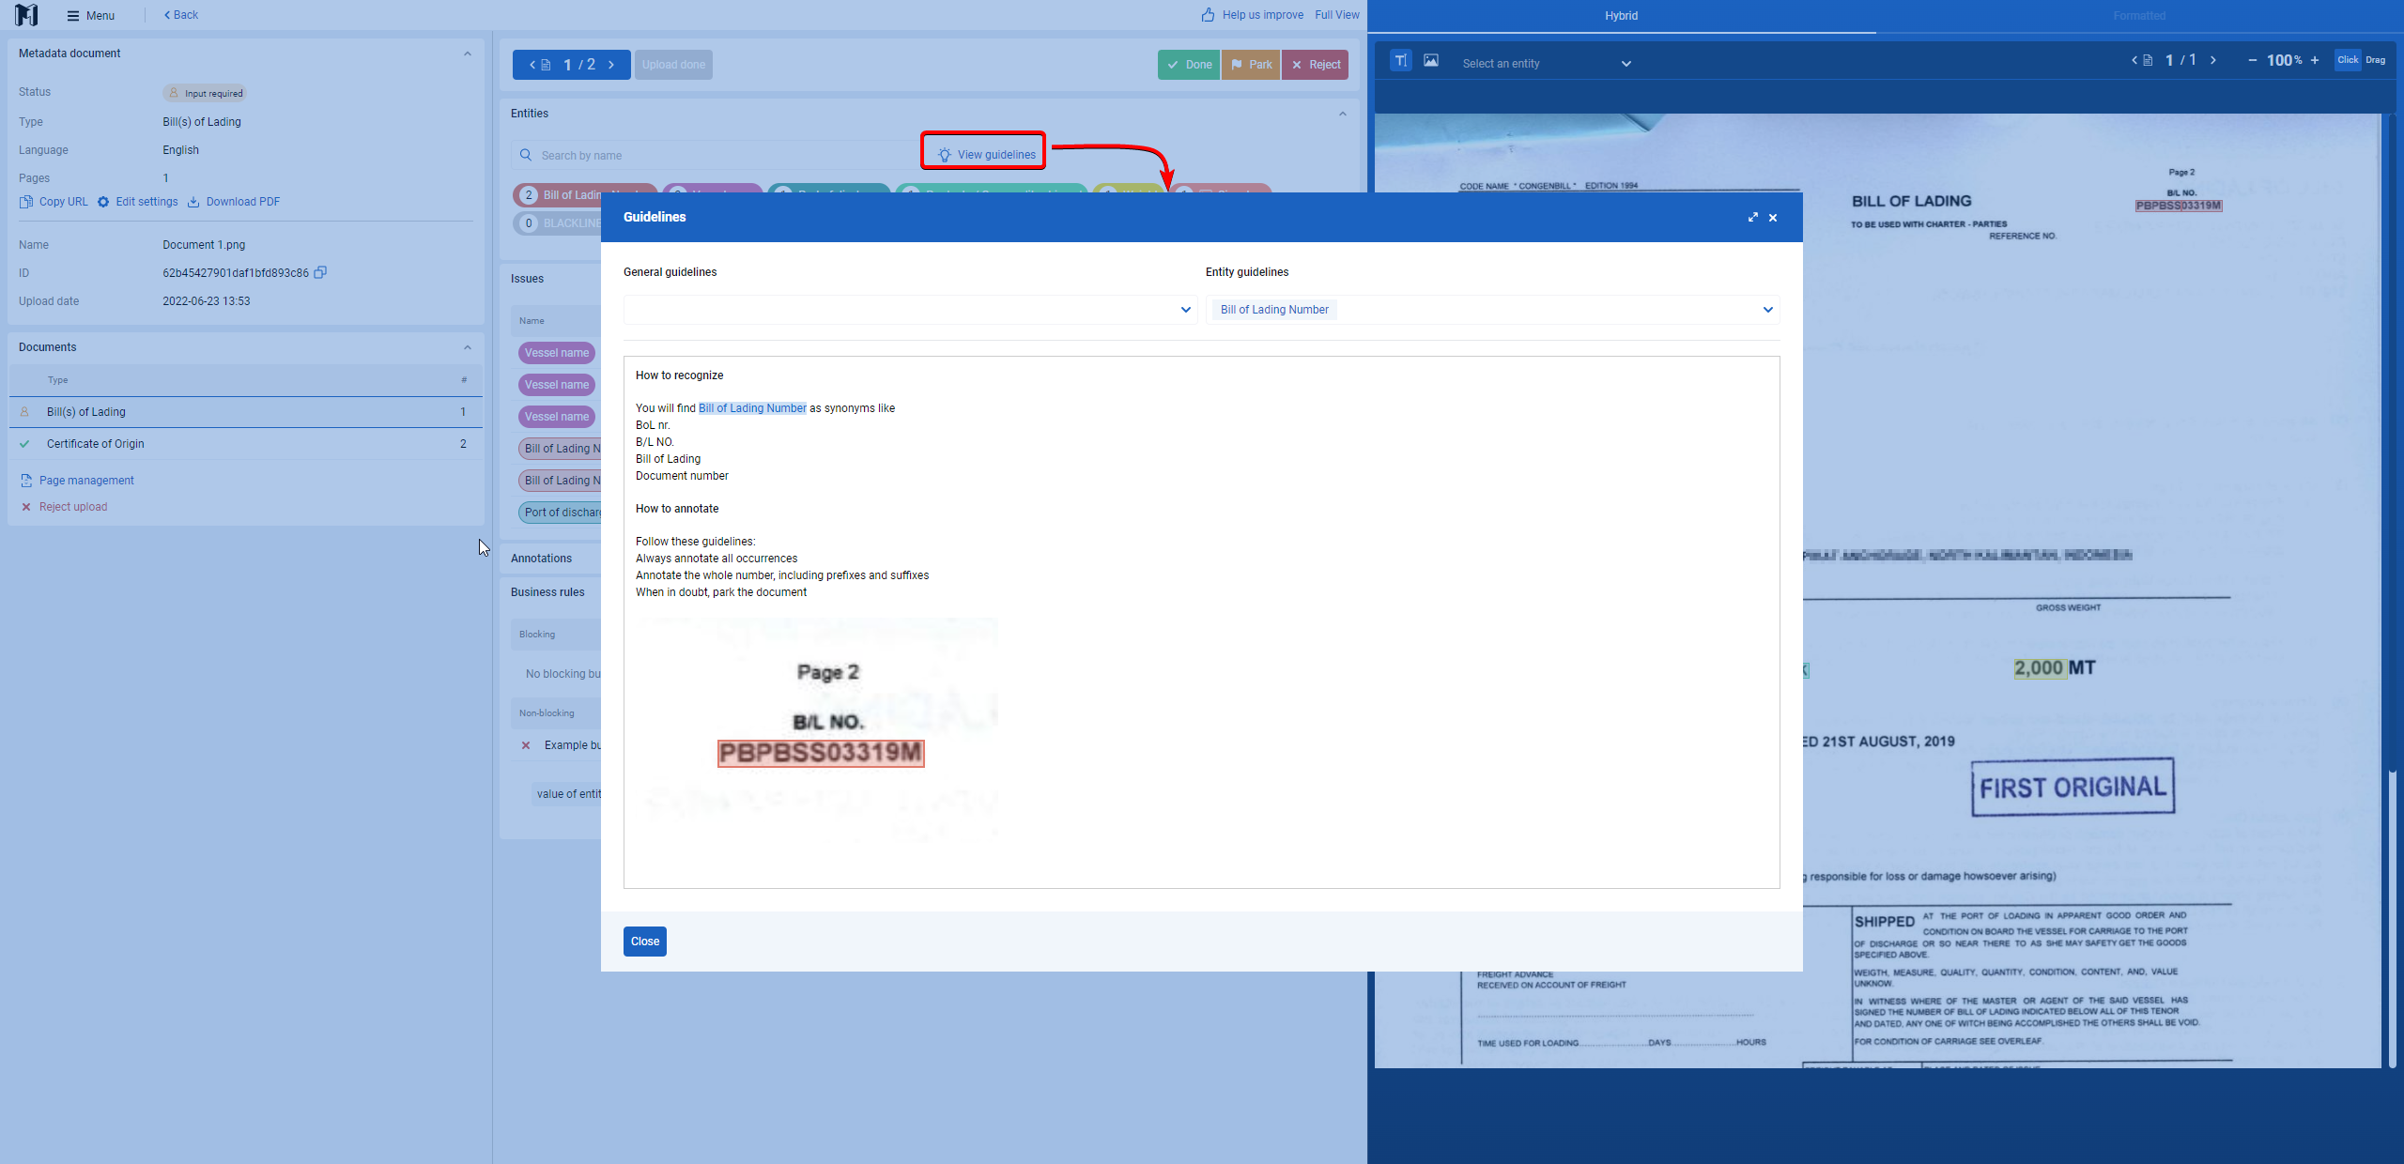Open the Entity guidelines dropdown arrow
This screenshot has height=1164, width=2404.
(1768, 310)
